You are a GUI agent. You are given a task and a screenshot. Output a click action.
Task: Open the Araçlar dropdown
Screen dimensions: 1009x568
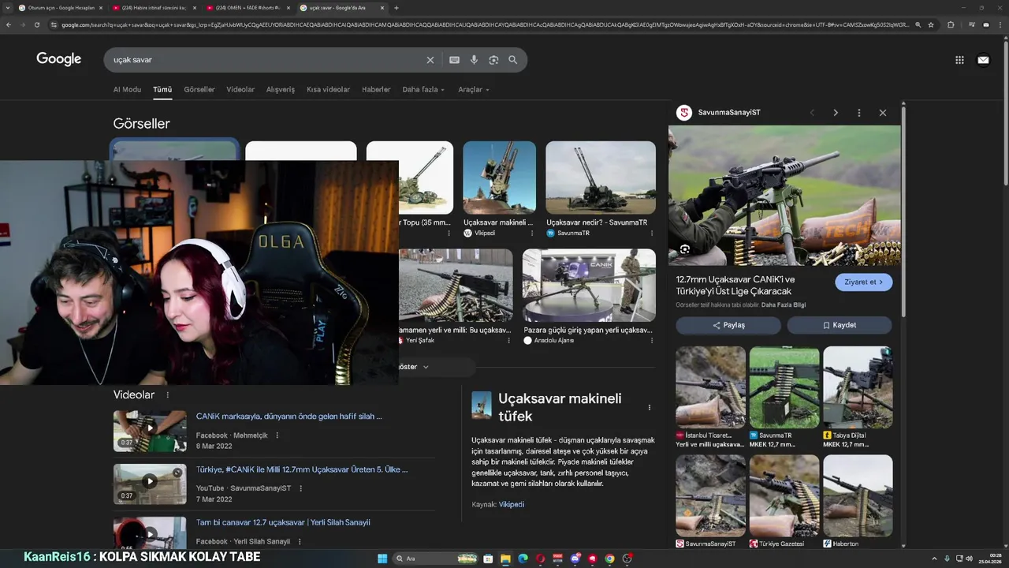pos(473,89)
